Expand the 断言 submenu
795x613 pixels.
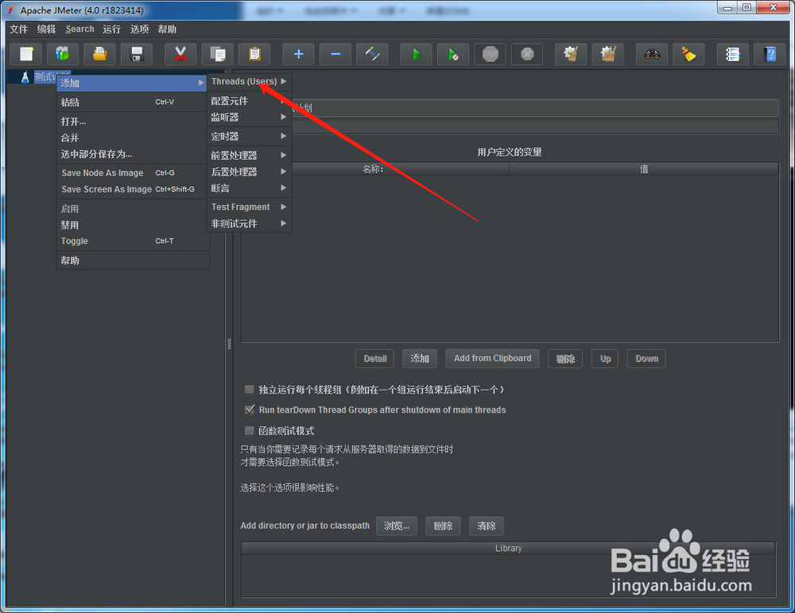point(250,188)
